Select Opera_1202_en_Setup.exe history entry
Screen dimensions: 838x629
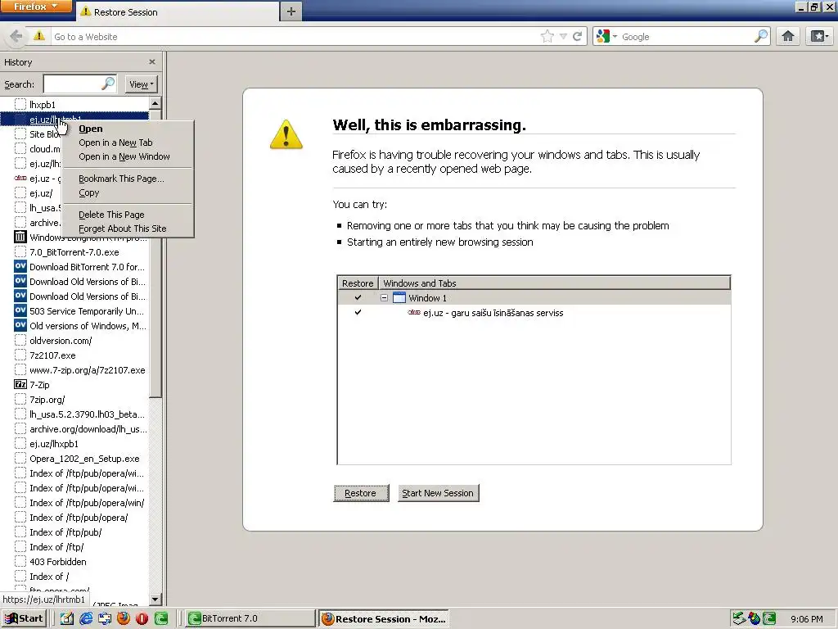click(x=74, y=459)
